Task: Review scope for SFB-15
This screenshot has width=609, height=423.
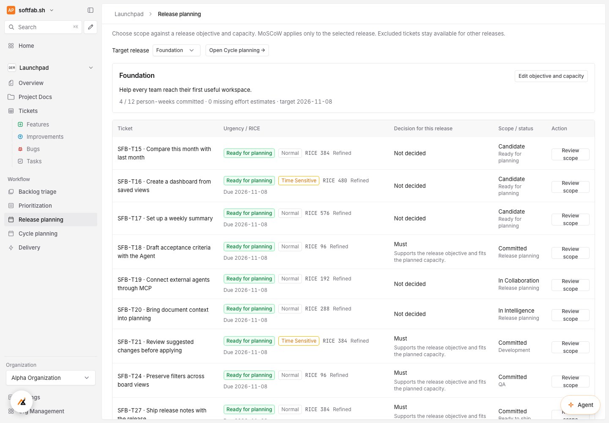Action: tap(570, 154)
